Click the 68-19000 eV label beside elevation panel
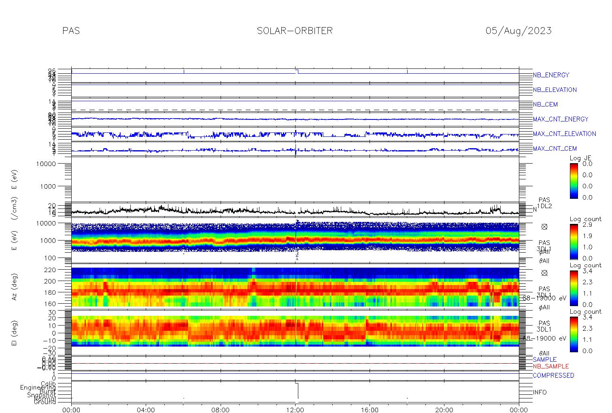 (544, 338)
